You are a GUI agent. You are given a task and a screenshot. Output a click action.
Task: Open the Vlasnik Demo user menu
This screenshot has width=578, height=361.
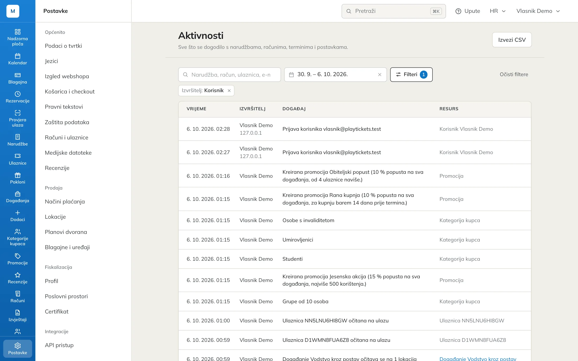(x=538, y=11)
